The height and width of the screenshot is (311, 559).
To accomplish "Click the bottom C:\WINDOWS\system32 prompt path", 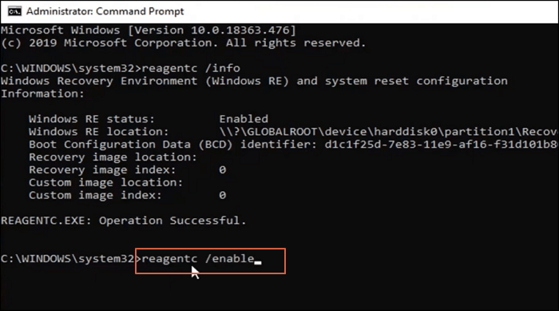I will pos(67,258).
